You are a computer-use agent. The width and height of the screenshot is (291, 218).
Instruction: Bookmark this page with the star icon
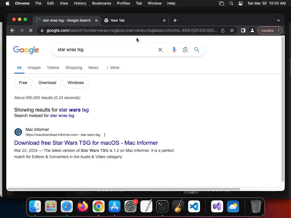(x=232, y=30)
